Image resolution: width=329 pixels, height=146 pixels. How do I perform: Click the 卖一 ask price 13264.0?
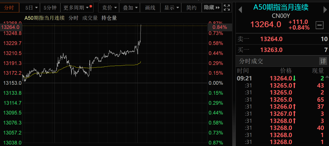click(x=271, y=39)
